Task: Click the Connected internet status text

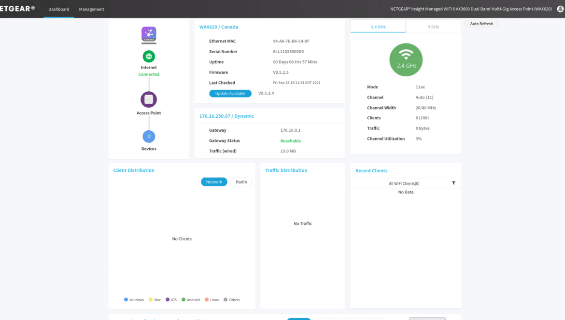Action: pyautogui.click(x=149, y=74)
